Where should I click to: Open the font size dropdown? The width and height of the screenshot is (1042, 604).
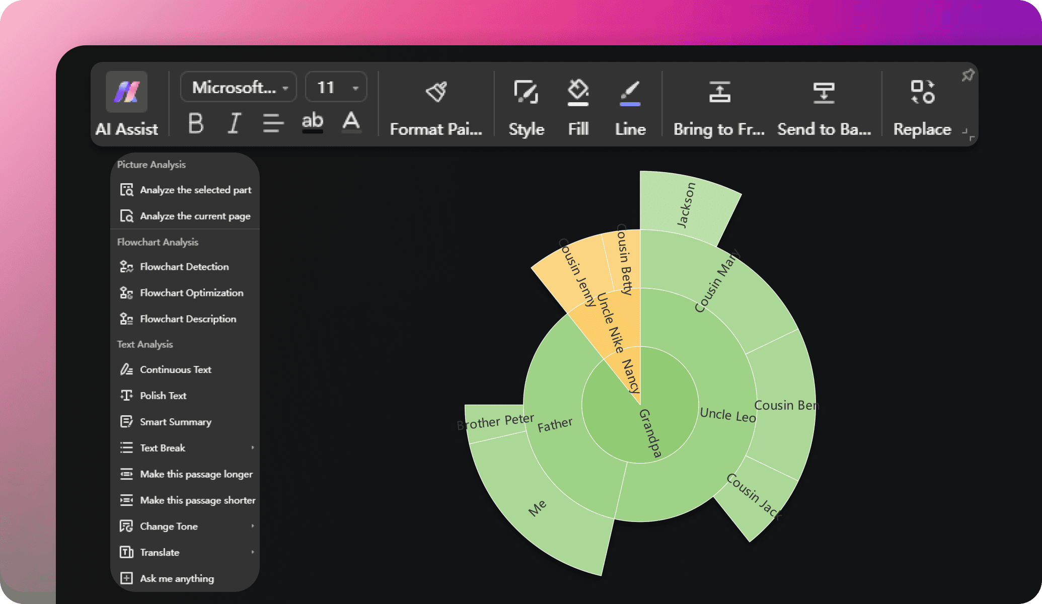336,88
